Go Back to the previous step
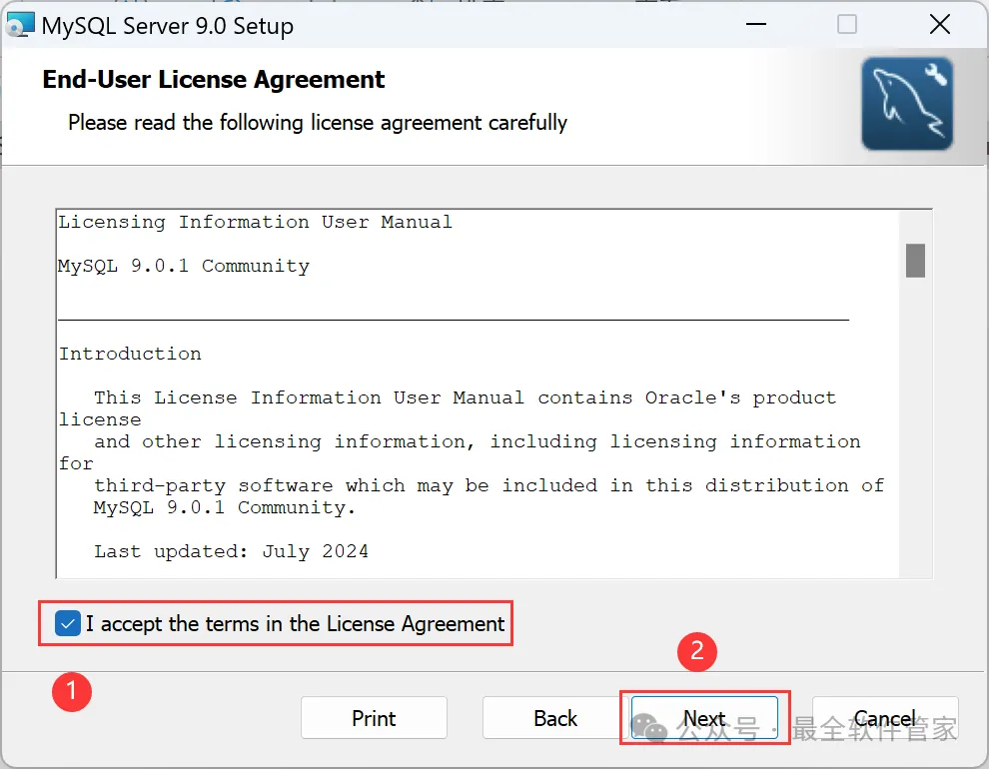 pyautogui.click(x=555, y=718)
